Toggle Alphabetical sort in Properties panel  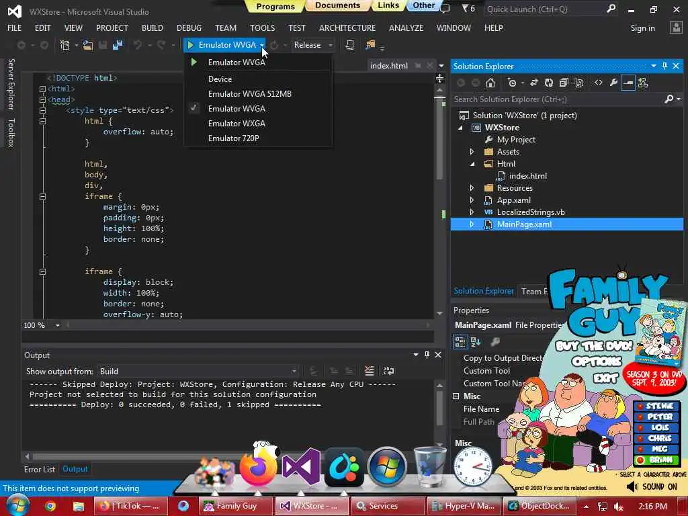point(476,341)
